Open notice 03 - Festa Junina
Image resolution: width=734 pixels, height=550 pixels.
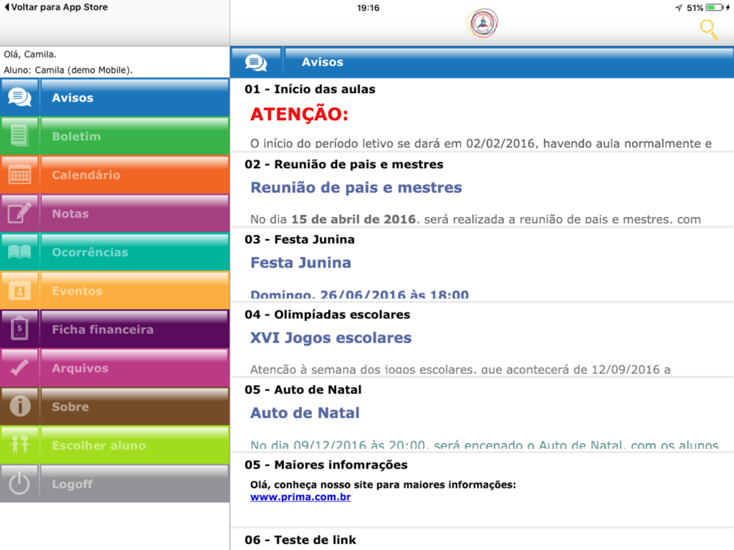(482, 265)
